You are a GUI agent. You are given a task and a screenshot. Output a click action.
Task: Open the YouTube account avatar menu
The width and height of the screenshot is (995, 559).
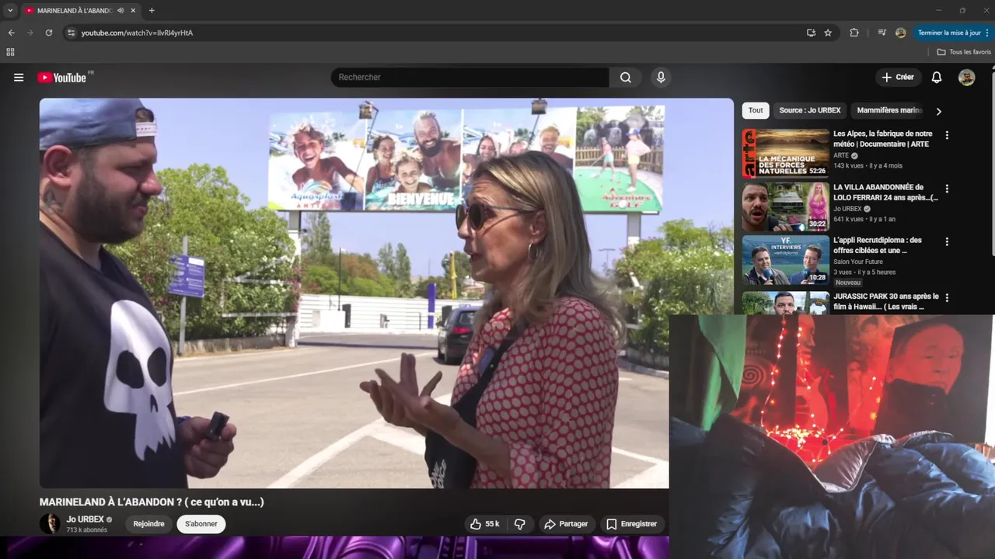pos(966,78)
